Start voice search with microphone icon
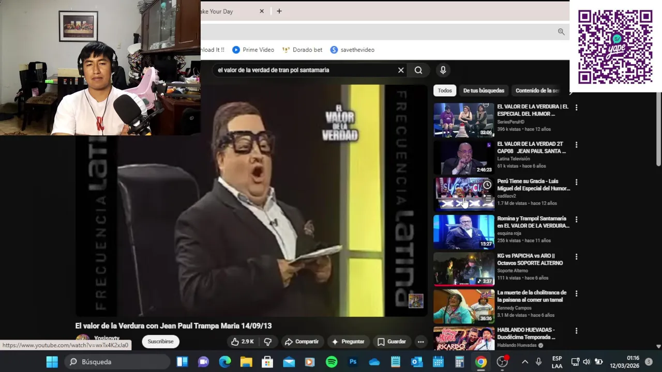Viewport: 662px width, 372px height. tap(443, 70)
